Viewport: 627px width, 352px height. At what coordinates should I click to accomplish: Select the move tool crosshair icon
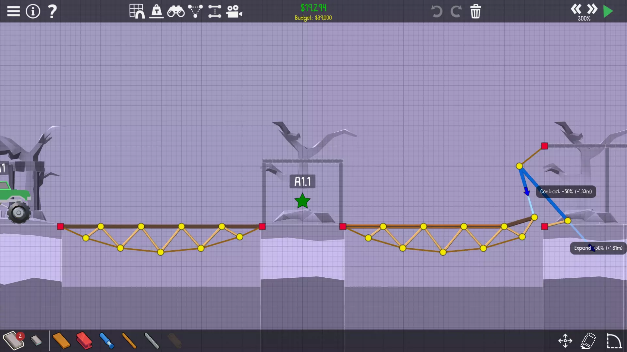(565, 341)
